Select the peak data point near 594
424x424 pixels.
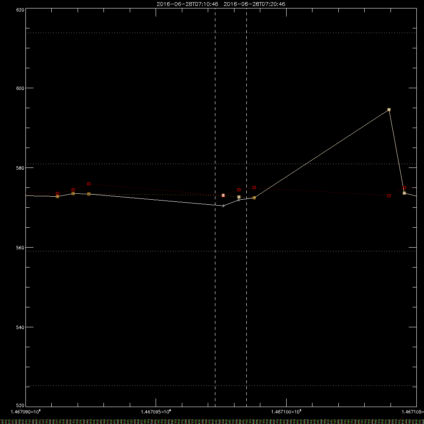[x=389, y=109]
